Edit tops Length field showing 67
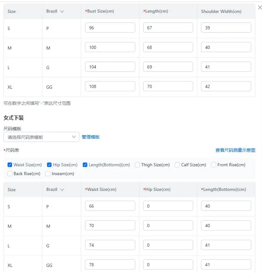262x277 pixels. pyautogui.click(x=168, y=27)
